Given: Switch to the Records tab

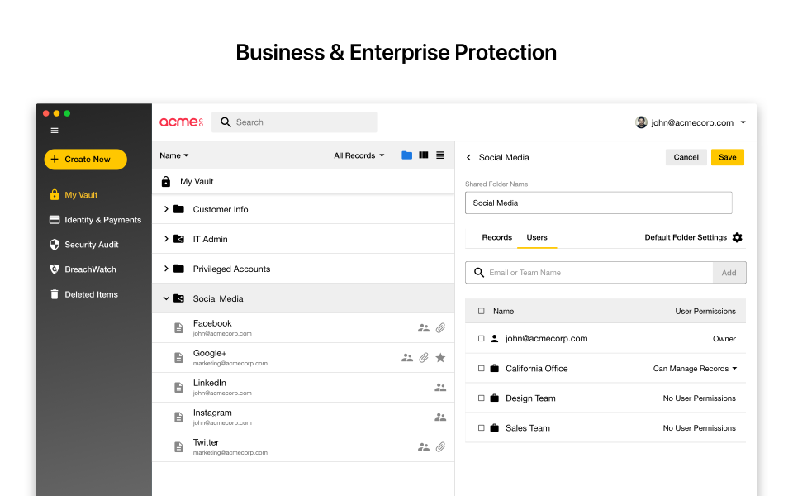Looking at the screenshot, I should pyautogui.click(x=496, y=237).
